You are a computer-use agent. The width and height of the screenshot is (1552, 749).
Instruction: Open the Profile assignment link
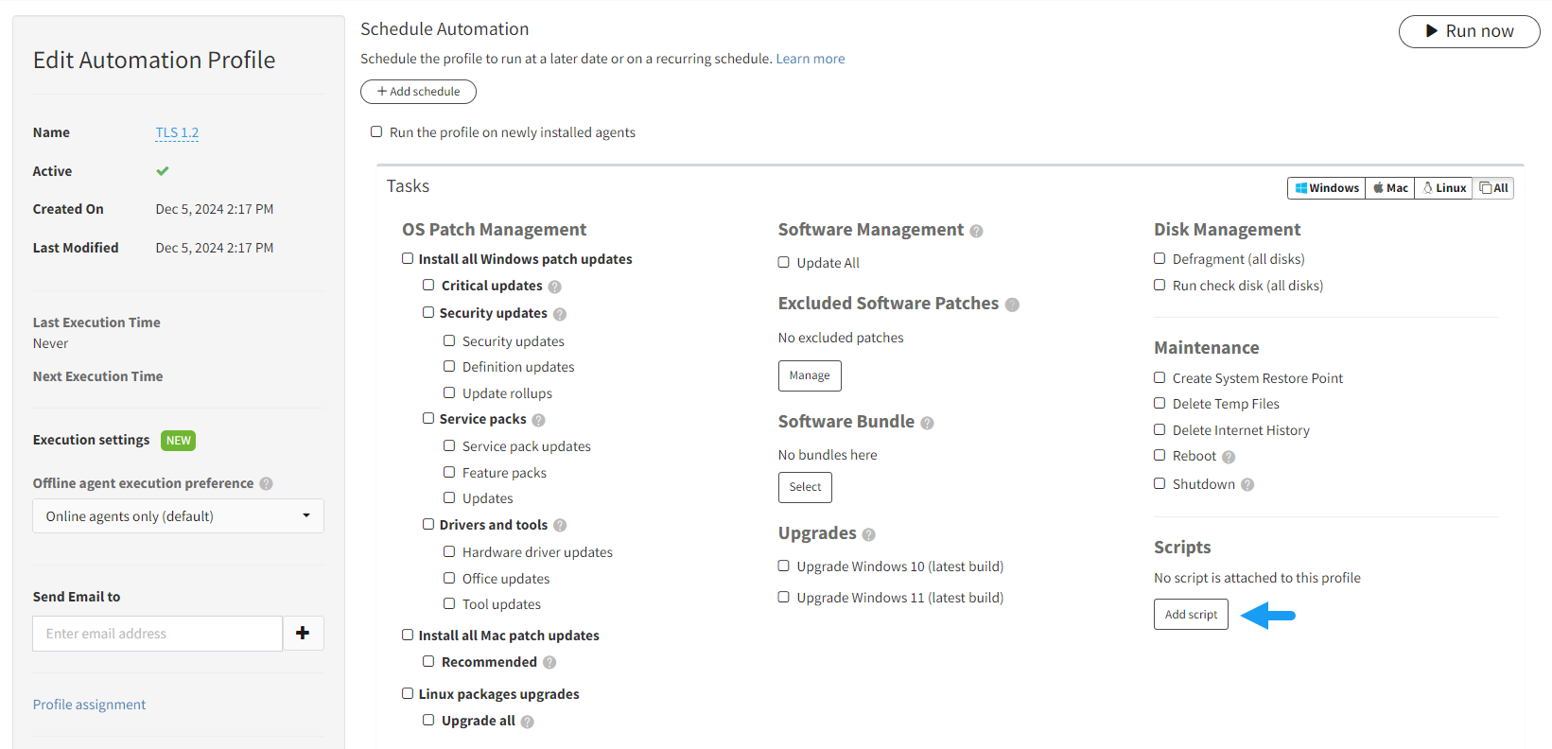point(90,705)
